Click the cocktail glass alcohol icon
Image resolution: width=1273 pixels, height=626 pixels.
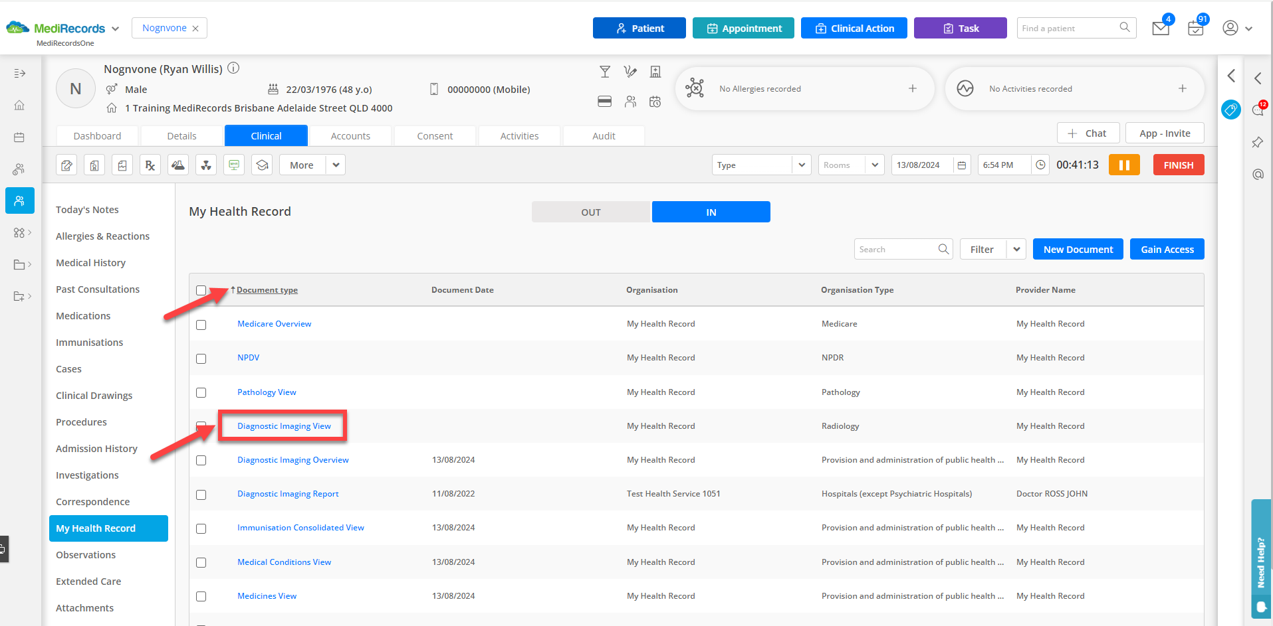tap(605, 72)
